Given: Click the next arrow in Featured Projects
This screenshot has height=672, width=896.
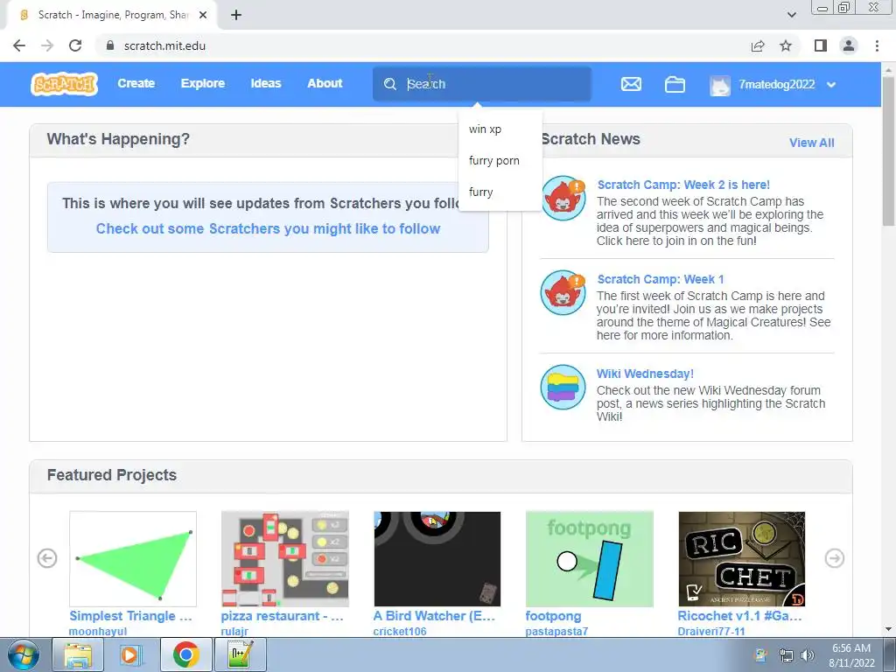Looking at the screenshot, I should click(x=834, y=558).
